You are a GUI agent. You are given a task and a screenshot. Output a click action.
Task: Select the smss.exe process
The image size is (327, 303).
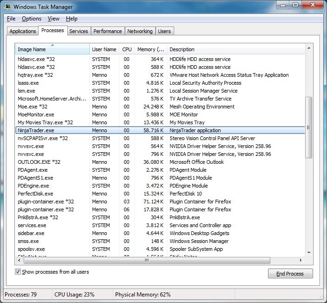(x=160, y=241)
